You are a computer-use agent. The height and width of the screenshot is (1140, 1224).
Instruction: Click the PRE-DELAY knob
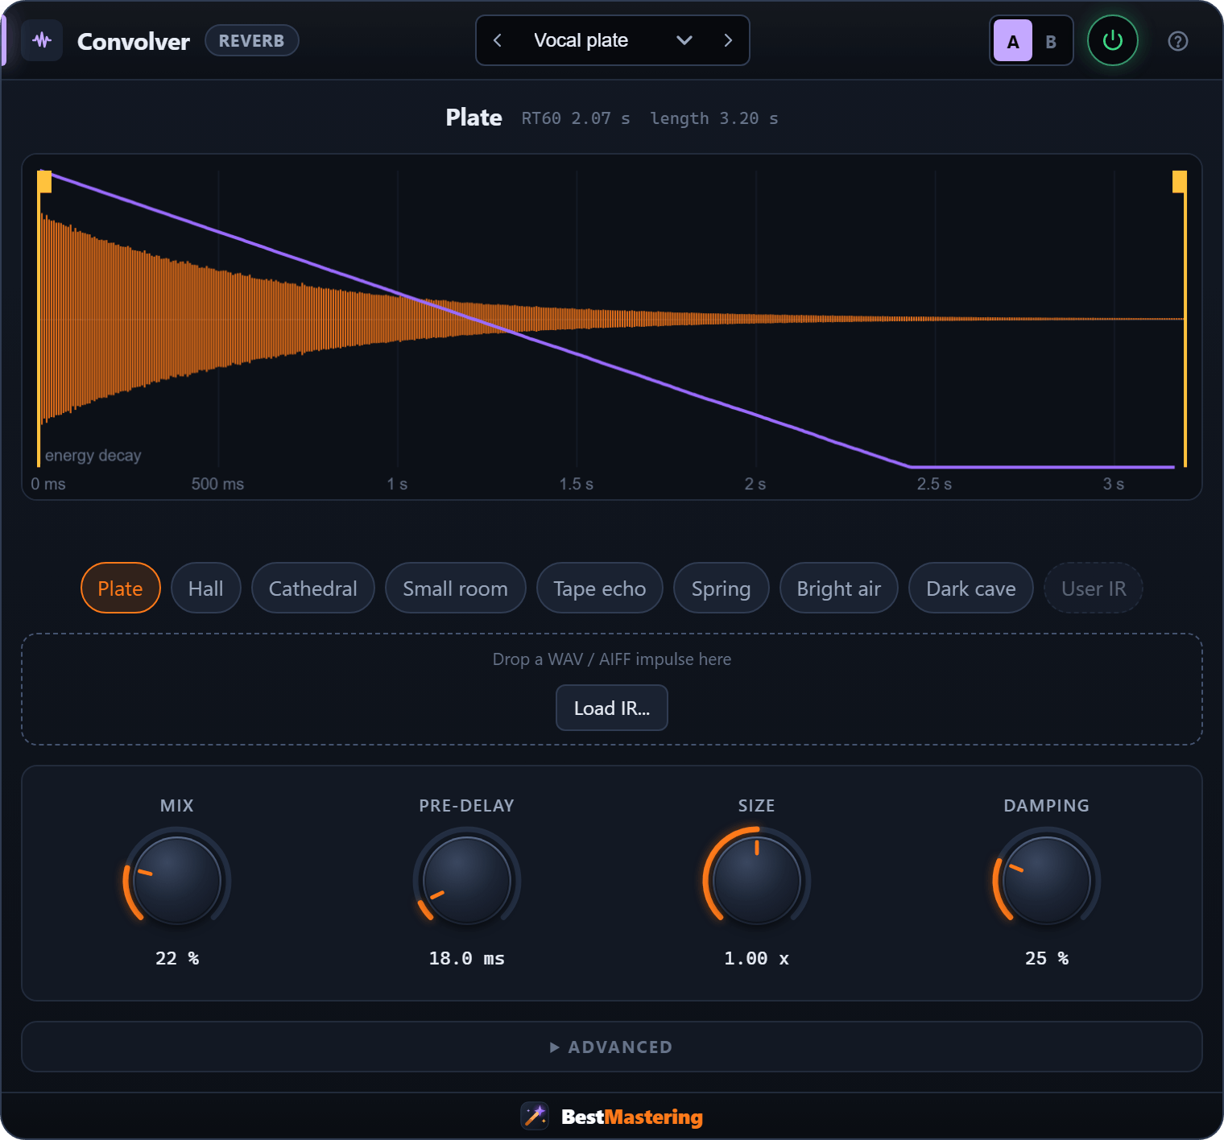[x=467, y=880]
